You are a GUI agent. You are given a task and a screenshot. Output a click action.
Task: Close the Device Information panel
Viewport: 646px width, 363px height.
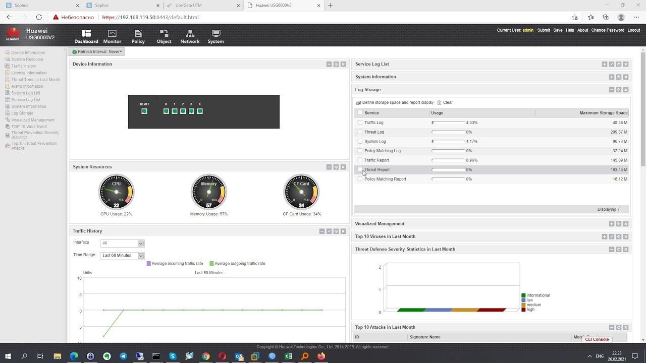[x=343, y=65]
